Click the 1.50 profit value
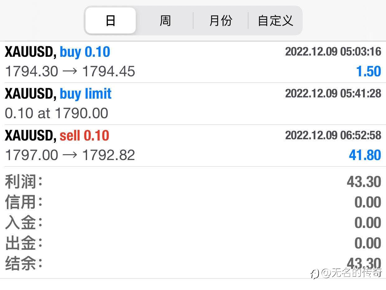The width and height of the screenshot is (386, 290). (369, 71)
